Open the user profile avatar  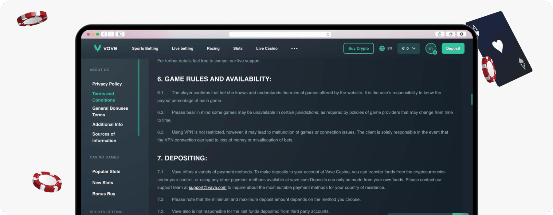[x=431, y=48]
